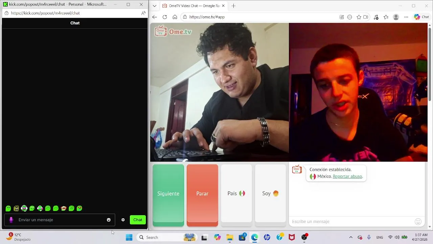Open Copilot from the taskbar
The image size is (433, 244).
coord(217,238)
